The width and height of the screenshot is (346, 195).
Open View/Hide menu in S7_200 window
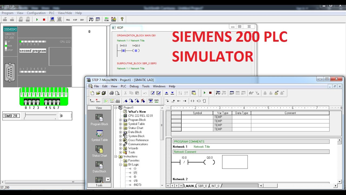(x=65, y=13)
